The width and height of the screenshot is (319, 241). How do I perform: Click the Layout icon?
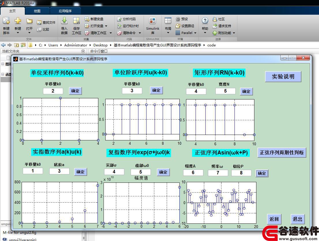pos(168,21)
